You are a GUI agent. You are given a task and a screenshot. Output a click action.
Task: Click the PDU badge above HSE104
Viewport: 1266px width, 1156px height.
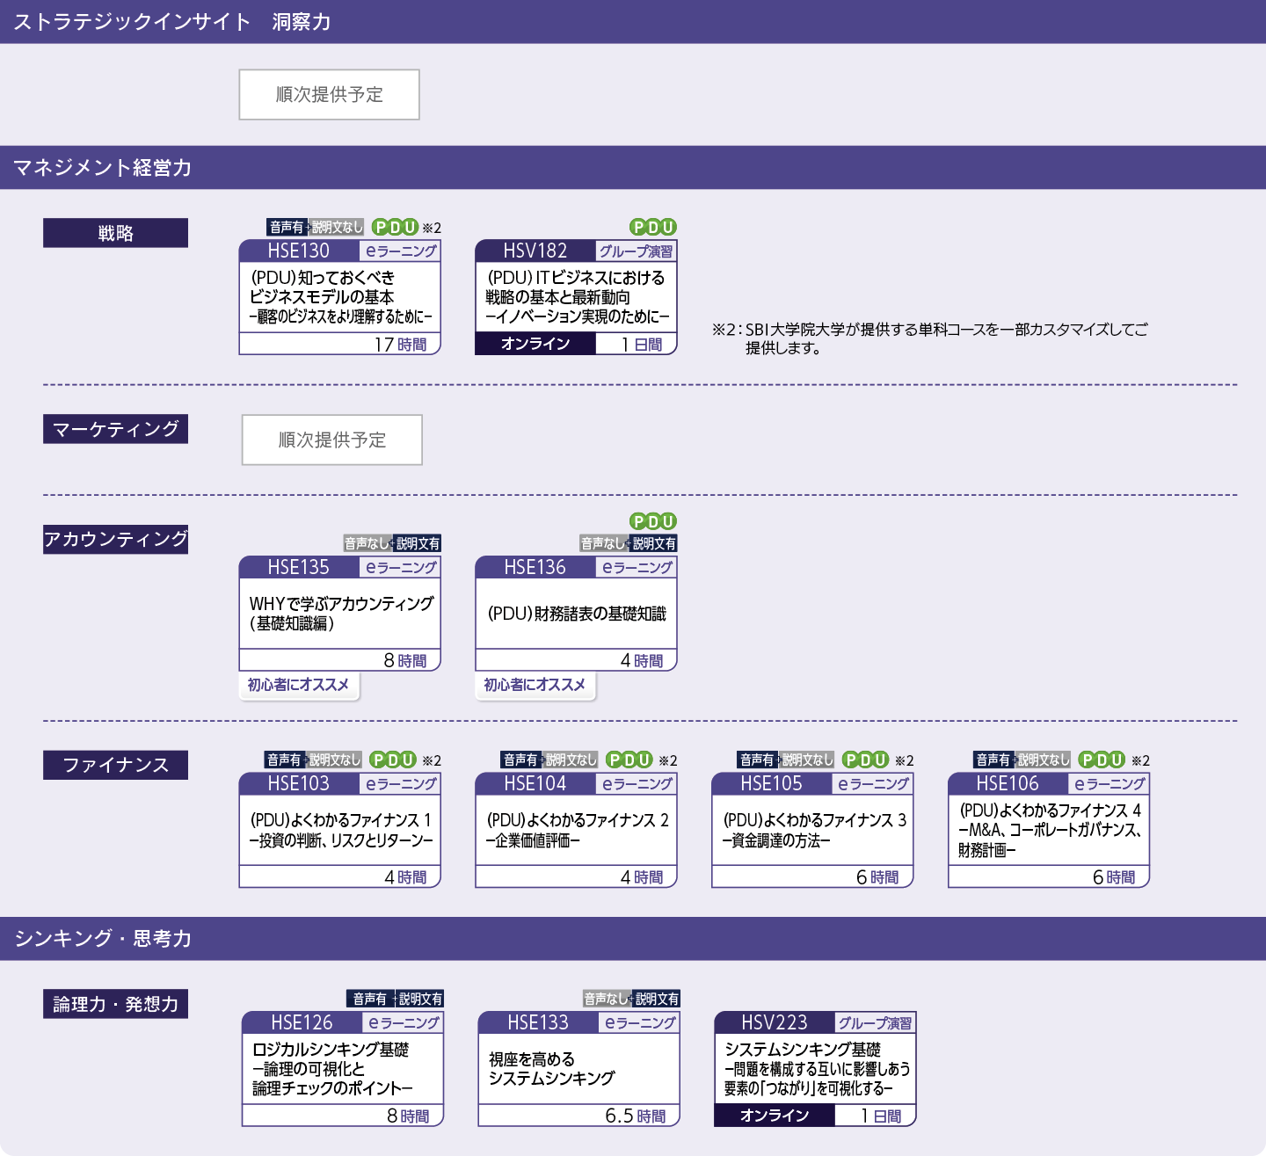point(629,760)
